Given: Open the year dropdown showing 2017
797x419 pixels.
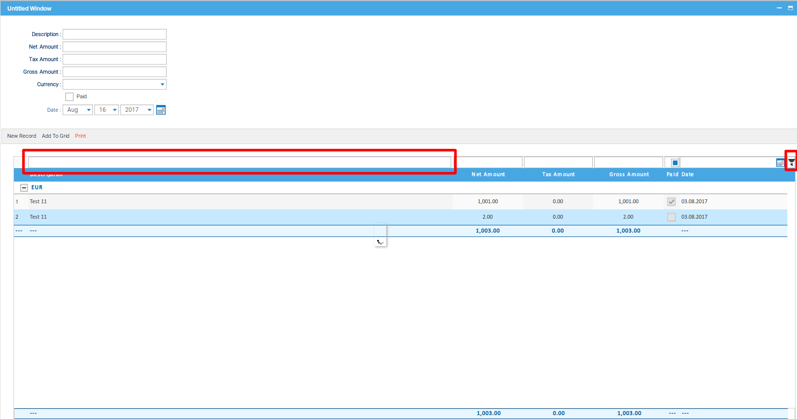Looking at the screenshot, I should click(137, 110).
